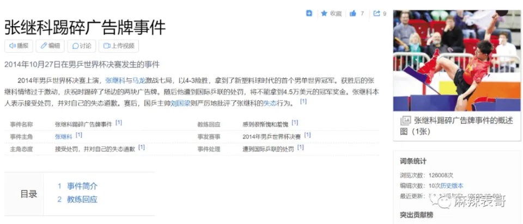Open the 讨论 discussion button
The width and height of the screenshot is (523, 224).
[x=82, y=46]
